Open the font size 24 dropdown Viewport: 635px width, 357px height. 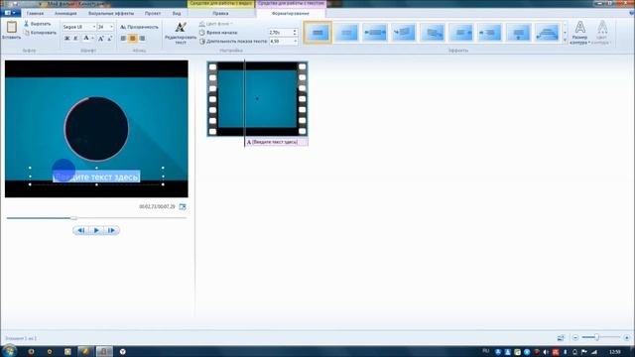tap(111, 27)
